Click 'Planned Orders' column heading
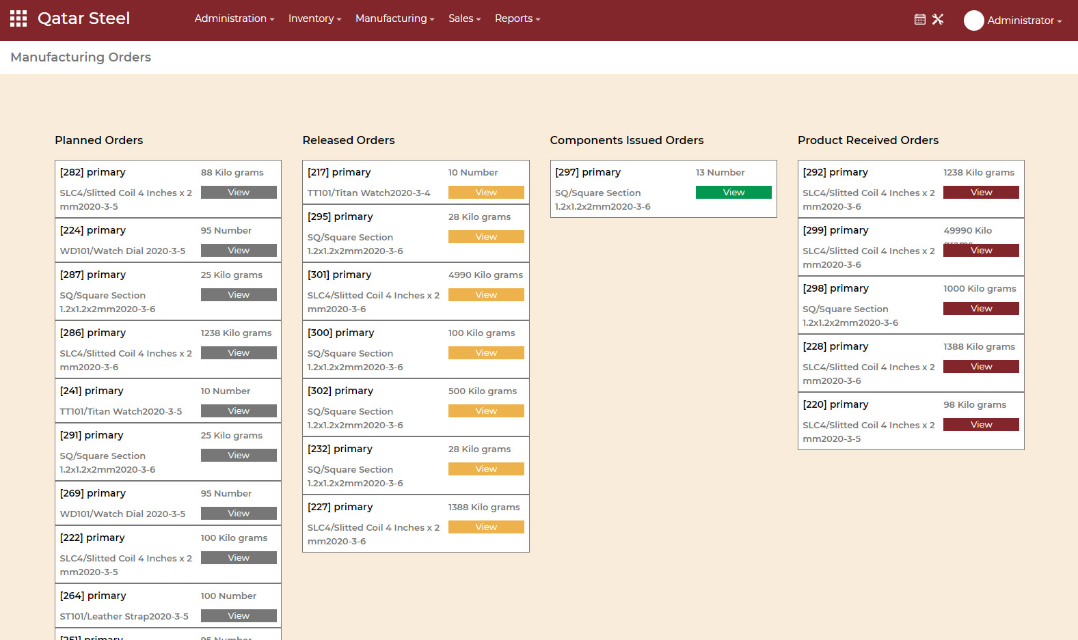The image size is (1078, 640). point(99,140)
